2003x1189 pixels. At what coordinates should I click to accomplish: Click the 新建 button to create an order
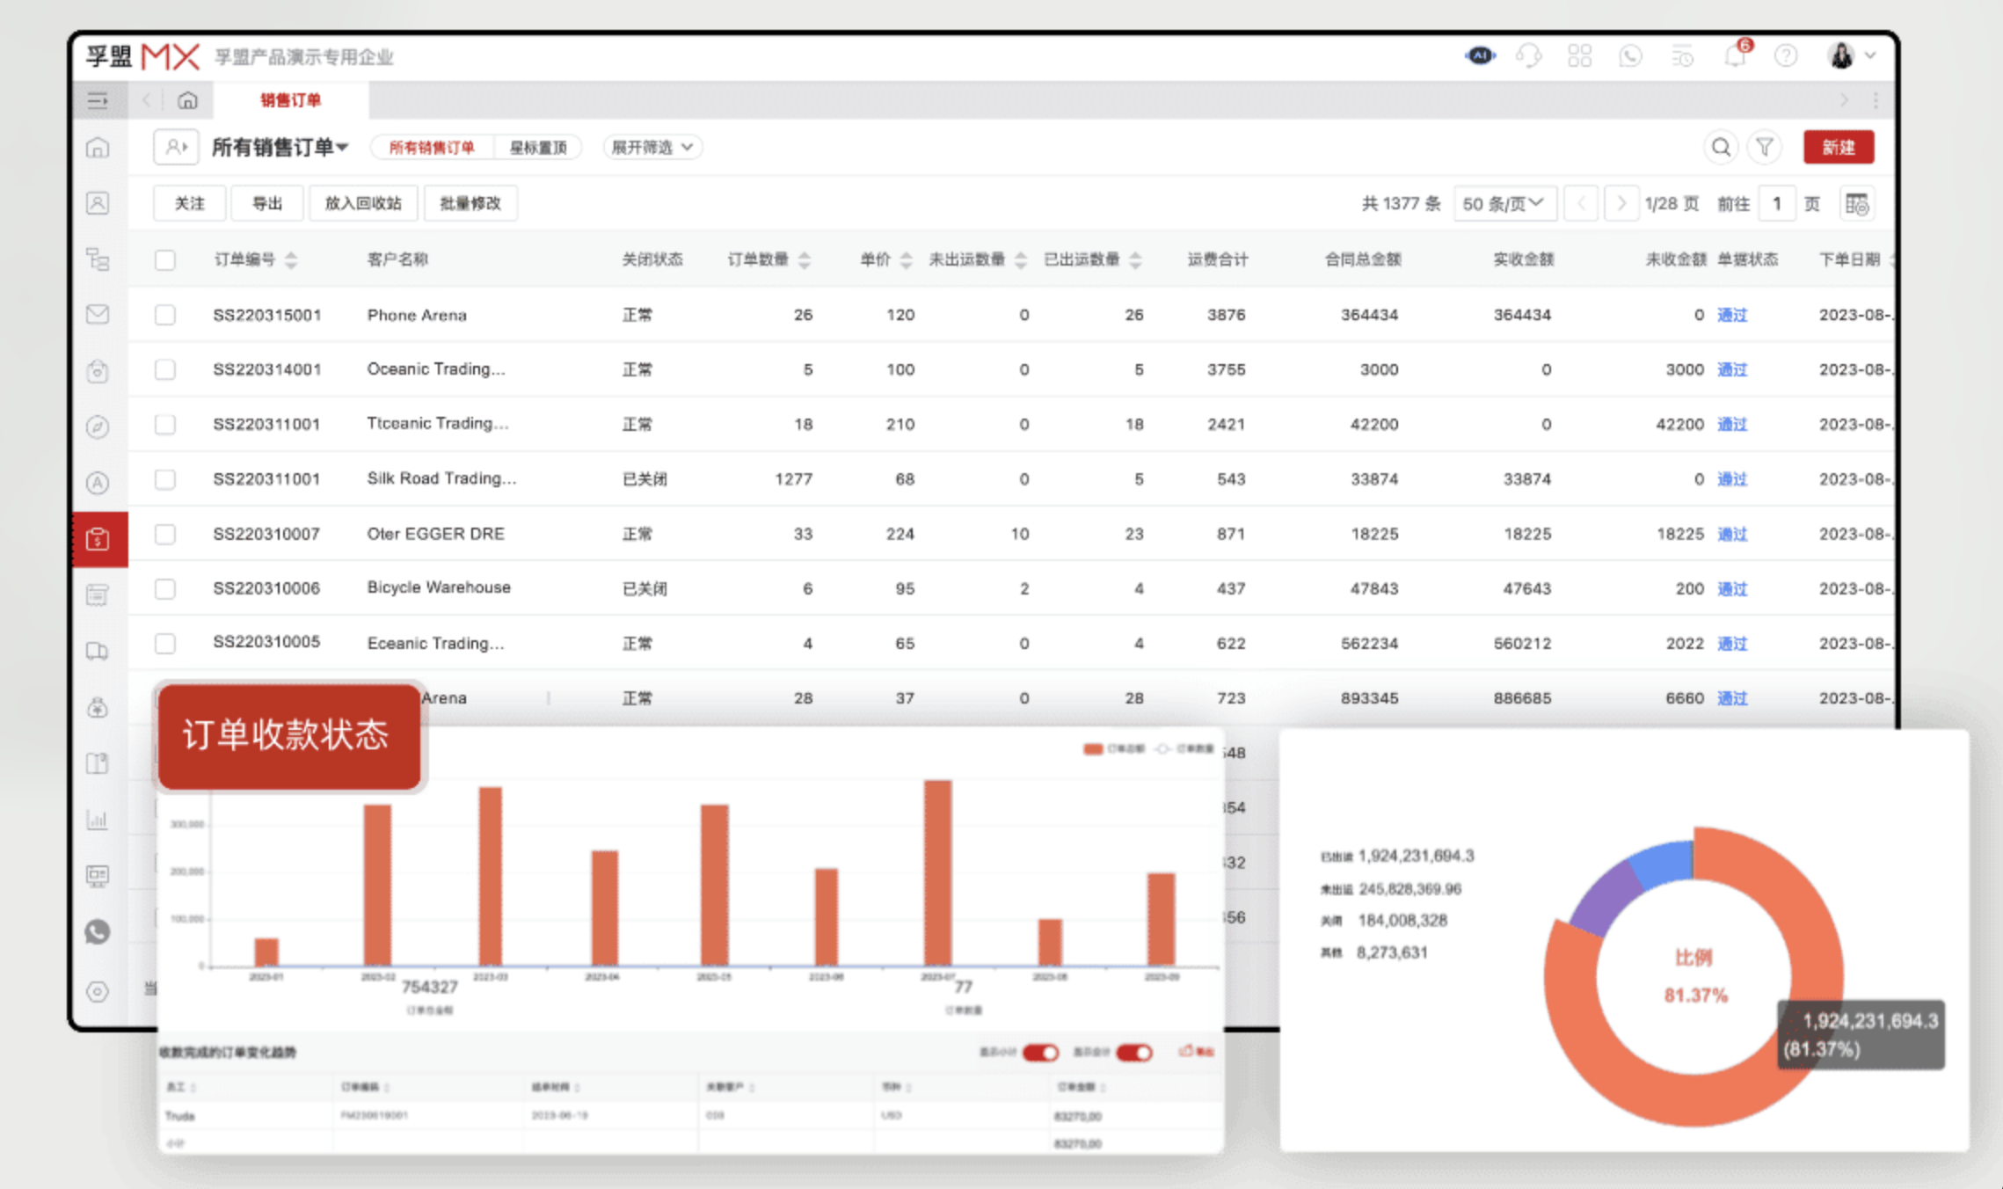[x=1839, y=147]
